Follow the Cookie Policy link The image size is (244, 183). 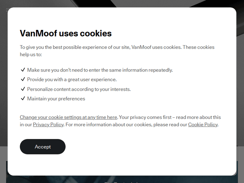pos(203,124)
